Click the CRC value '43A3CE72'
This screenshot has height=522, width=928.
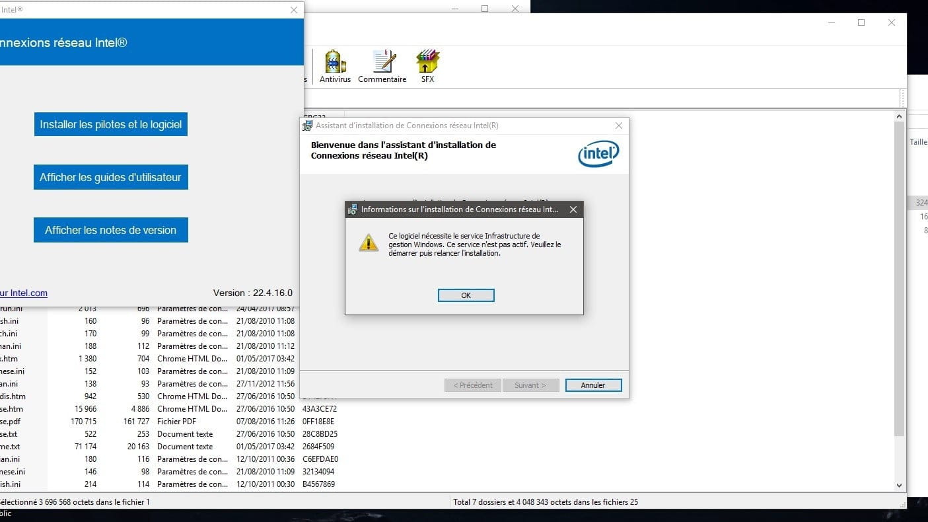320,409
